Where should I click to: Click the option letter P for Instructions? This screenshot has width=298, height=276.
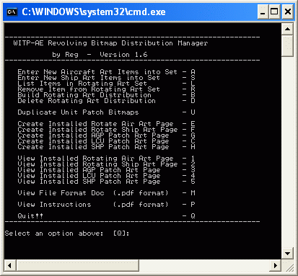[193, 205]
